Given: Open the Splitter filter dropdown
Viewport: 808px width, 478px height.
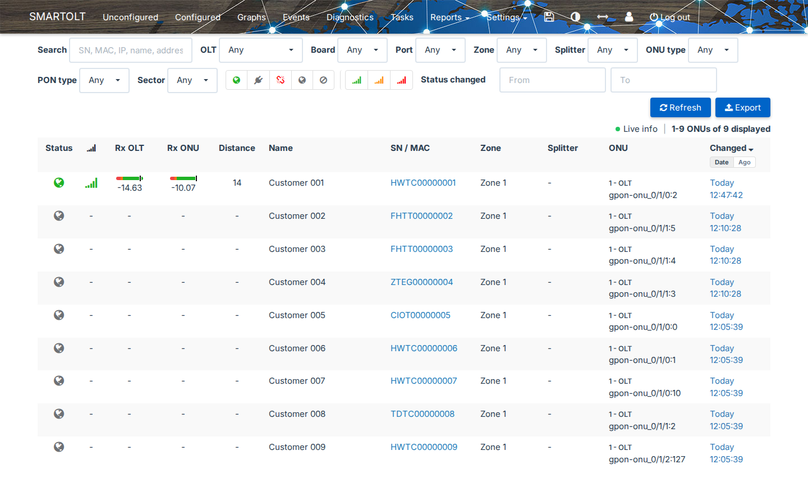Looking at the screenshot, I should [x=613, y=50].
